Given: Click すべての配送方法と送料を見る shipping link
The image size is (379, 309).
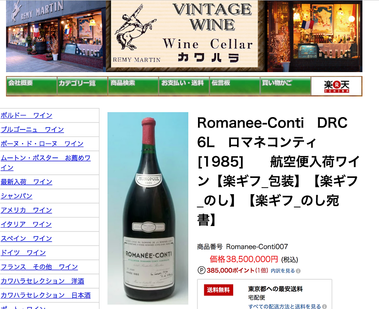Looking at the screenshot, I should coord(285,306).
